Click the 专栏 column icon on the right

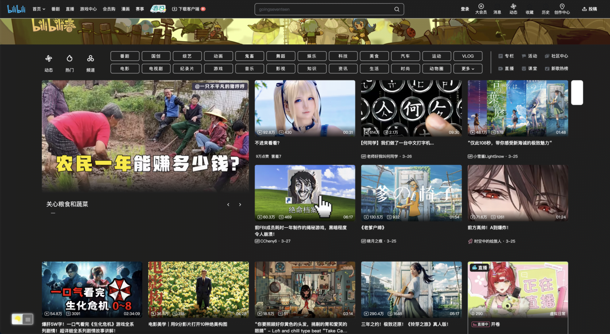506,56
